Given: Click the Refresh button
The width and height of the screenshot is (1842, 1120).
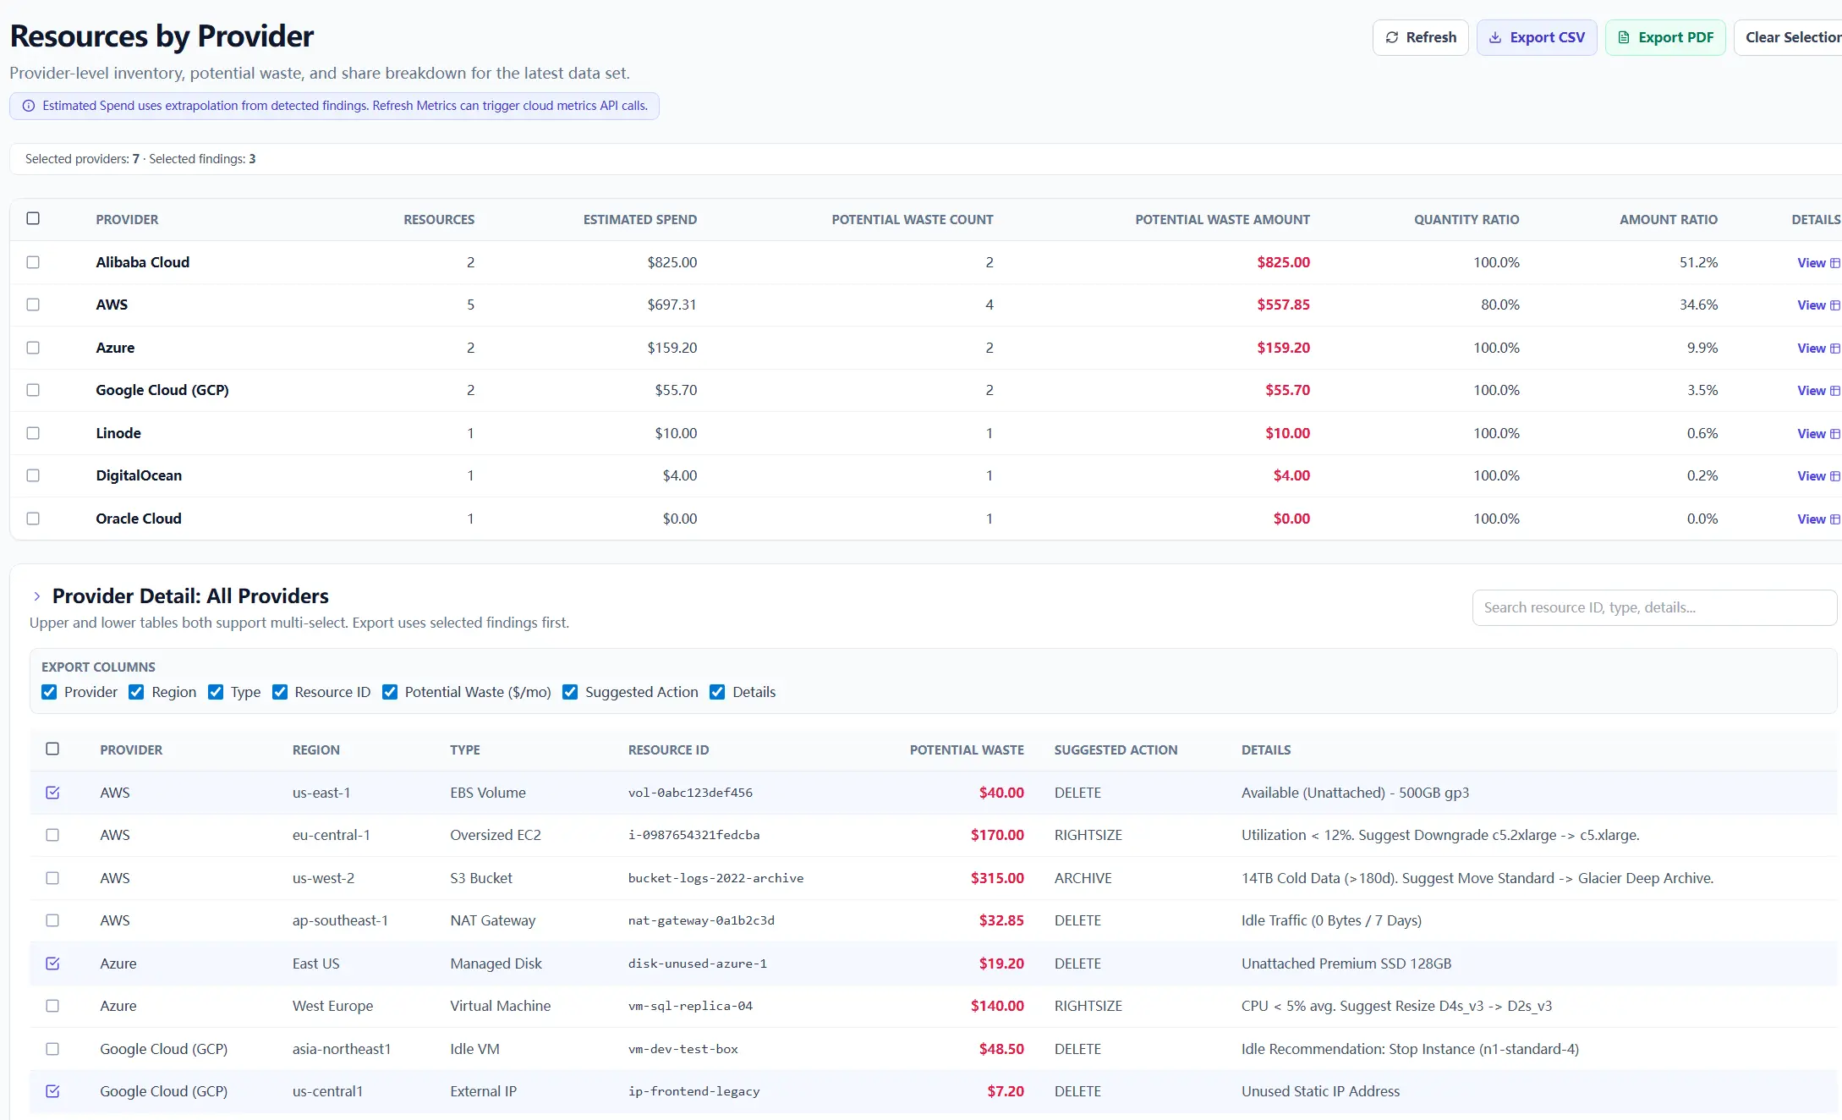Looking at the screenshot, I should point(1420,37).
